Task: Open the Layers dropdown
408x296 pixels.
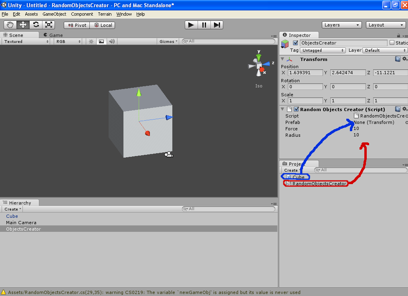Action: (x=341, y=24)
